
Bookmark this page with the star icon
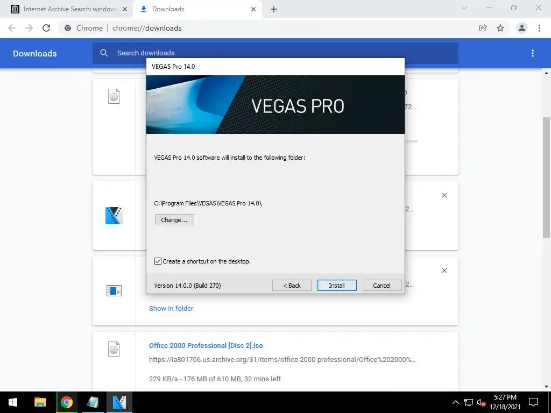click(500, 28)
